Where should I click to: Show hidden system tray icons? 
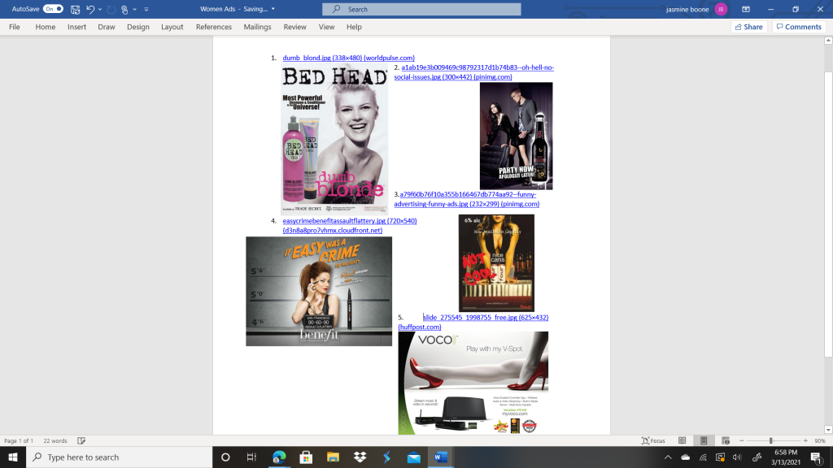(668, 457)
